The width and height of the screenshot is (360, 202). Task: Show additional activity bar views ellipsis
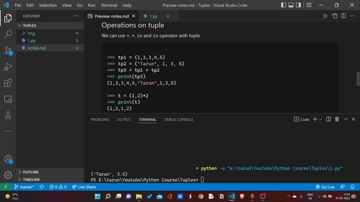tap(8, 131)
